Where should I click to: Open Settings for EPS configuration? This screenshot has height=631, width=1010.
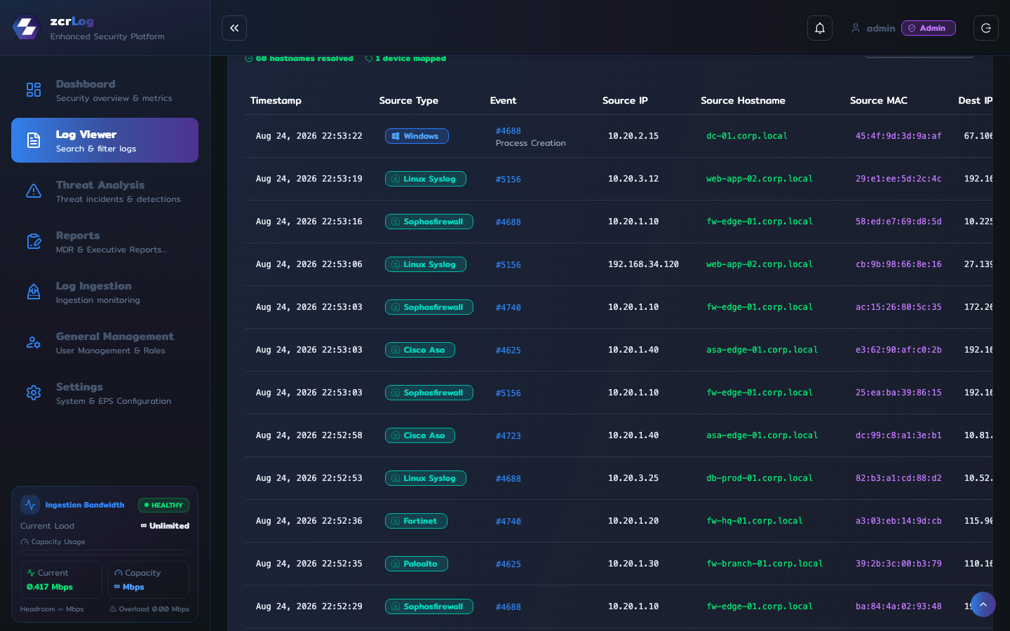pyautogui.click(x=105, y=393)
